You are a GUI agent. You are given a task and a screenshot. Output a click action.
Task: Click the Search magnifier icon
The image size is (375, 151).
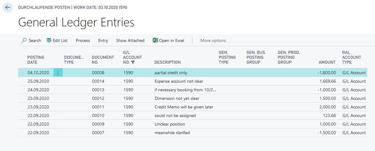pos(24,40)
